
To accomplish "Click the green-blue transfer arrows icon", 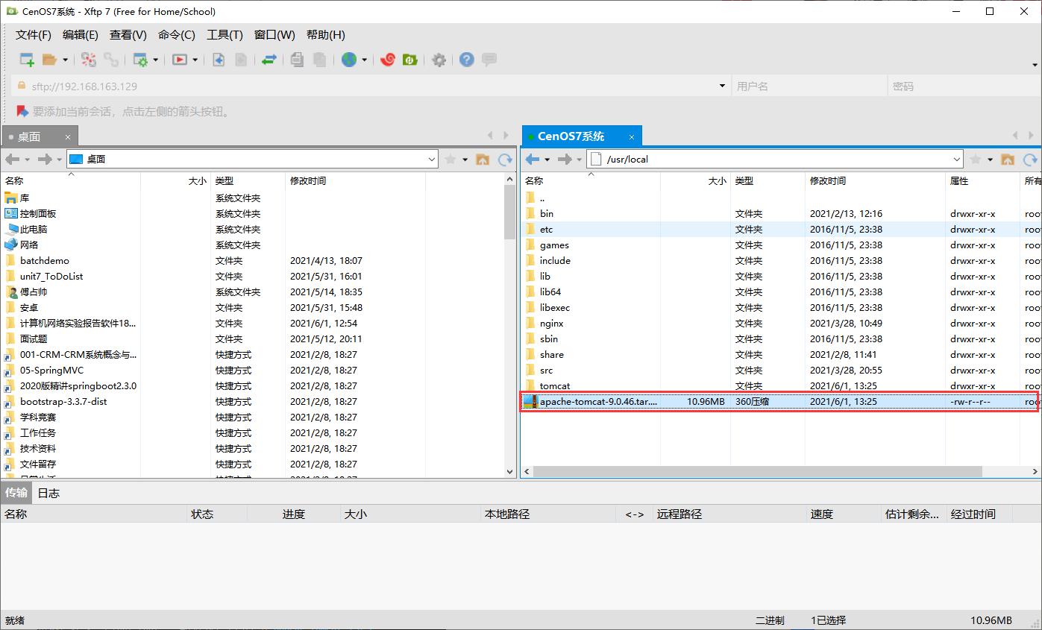I will tap(269, 60).
